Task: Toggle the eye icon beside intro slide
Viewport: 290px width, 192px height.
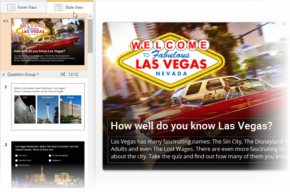Action: [x=6, y=21]
